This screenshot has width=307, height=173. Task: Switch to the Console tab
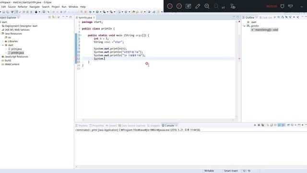(x=169, y=125)
